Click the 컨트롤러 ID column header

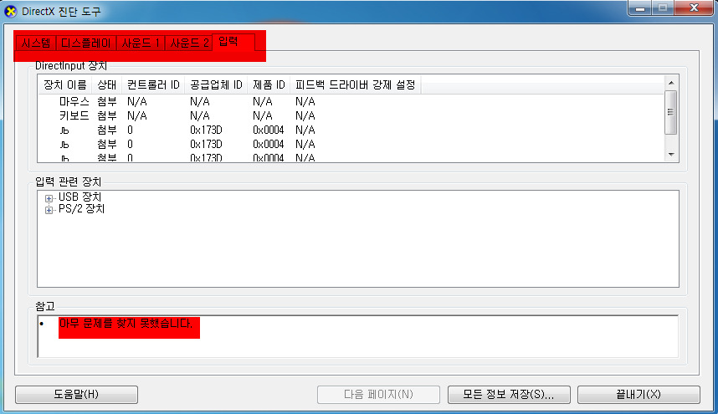point(152,84)
